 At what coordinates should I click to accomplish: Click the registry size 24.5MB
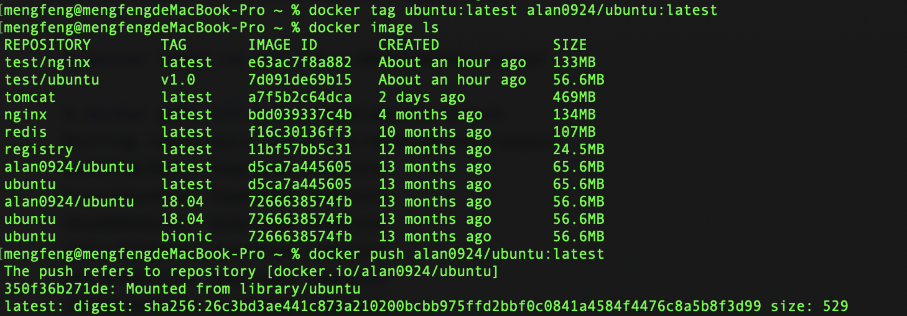579,149
